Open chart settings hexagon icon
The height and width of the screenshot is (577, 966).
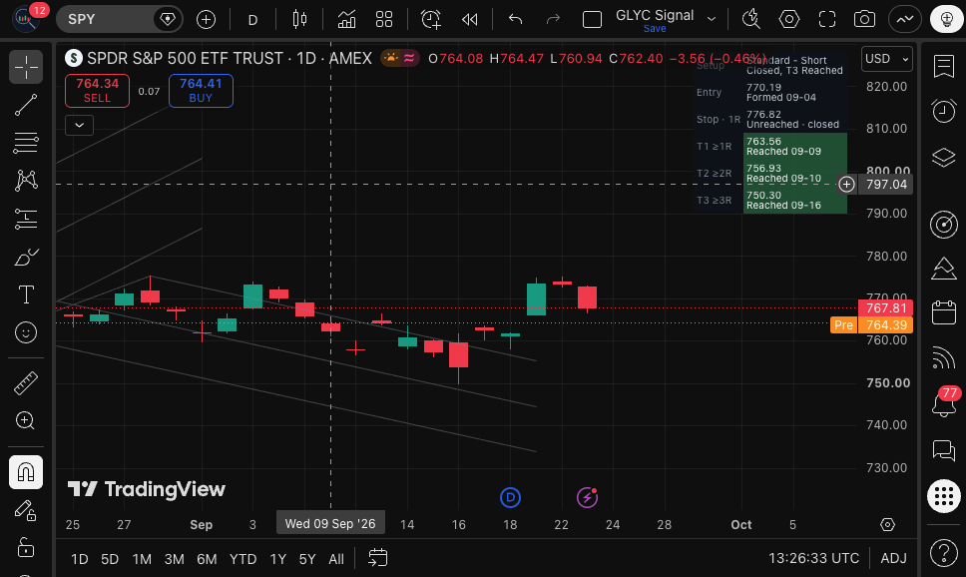tap(789, 20)
